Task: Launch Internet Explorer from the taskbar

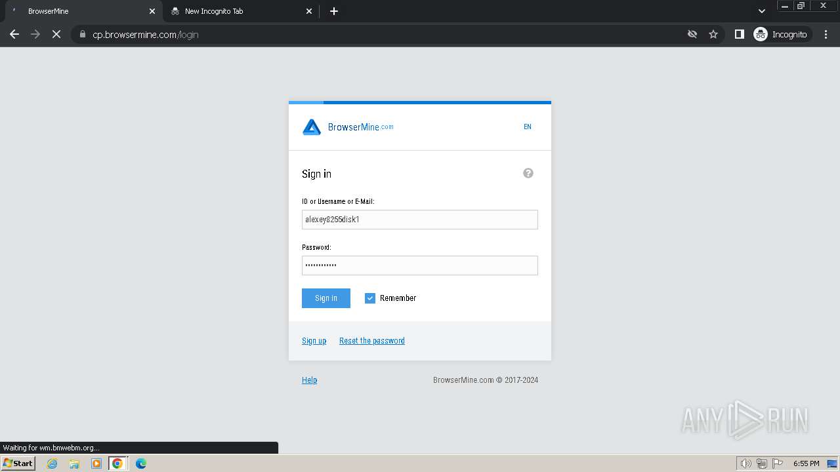Action: (52, 463)
